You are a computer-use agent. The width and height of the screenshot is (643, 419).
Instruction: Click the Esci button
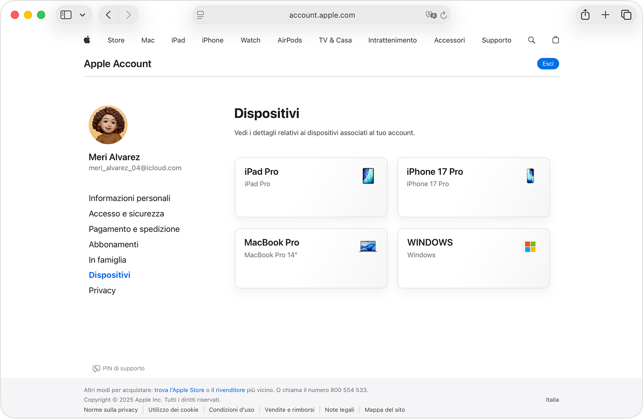(548, 64)
